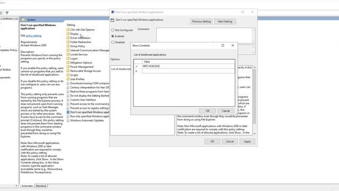Select the Enabled radio button
The image size is (339, 191).
click(113, 36)
